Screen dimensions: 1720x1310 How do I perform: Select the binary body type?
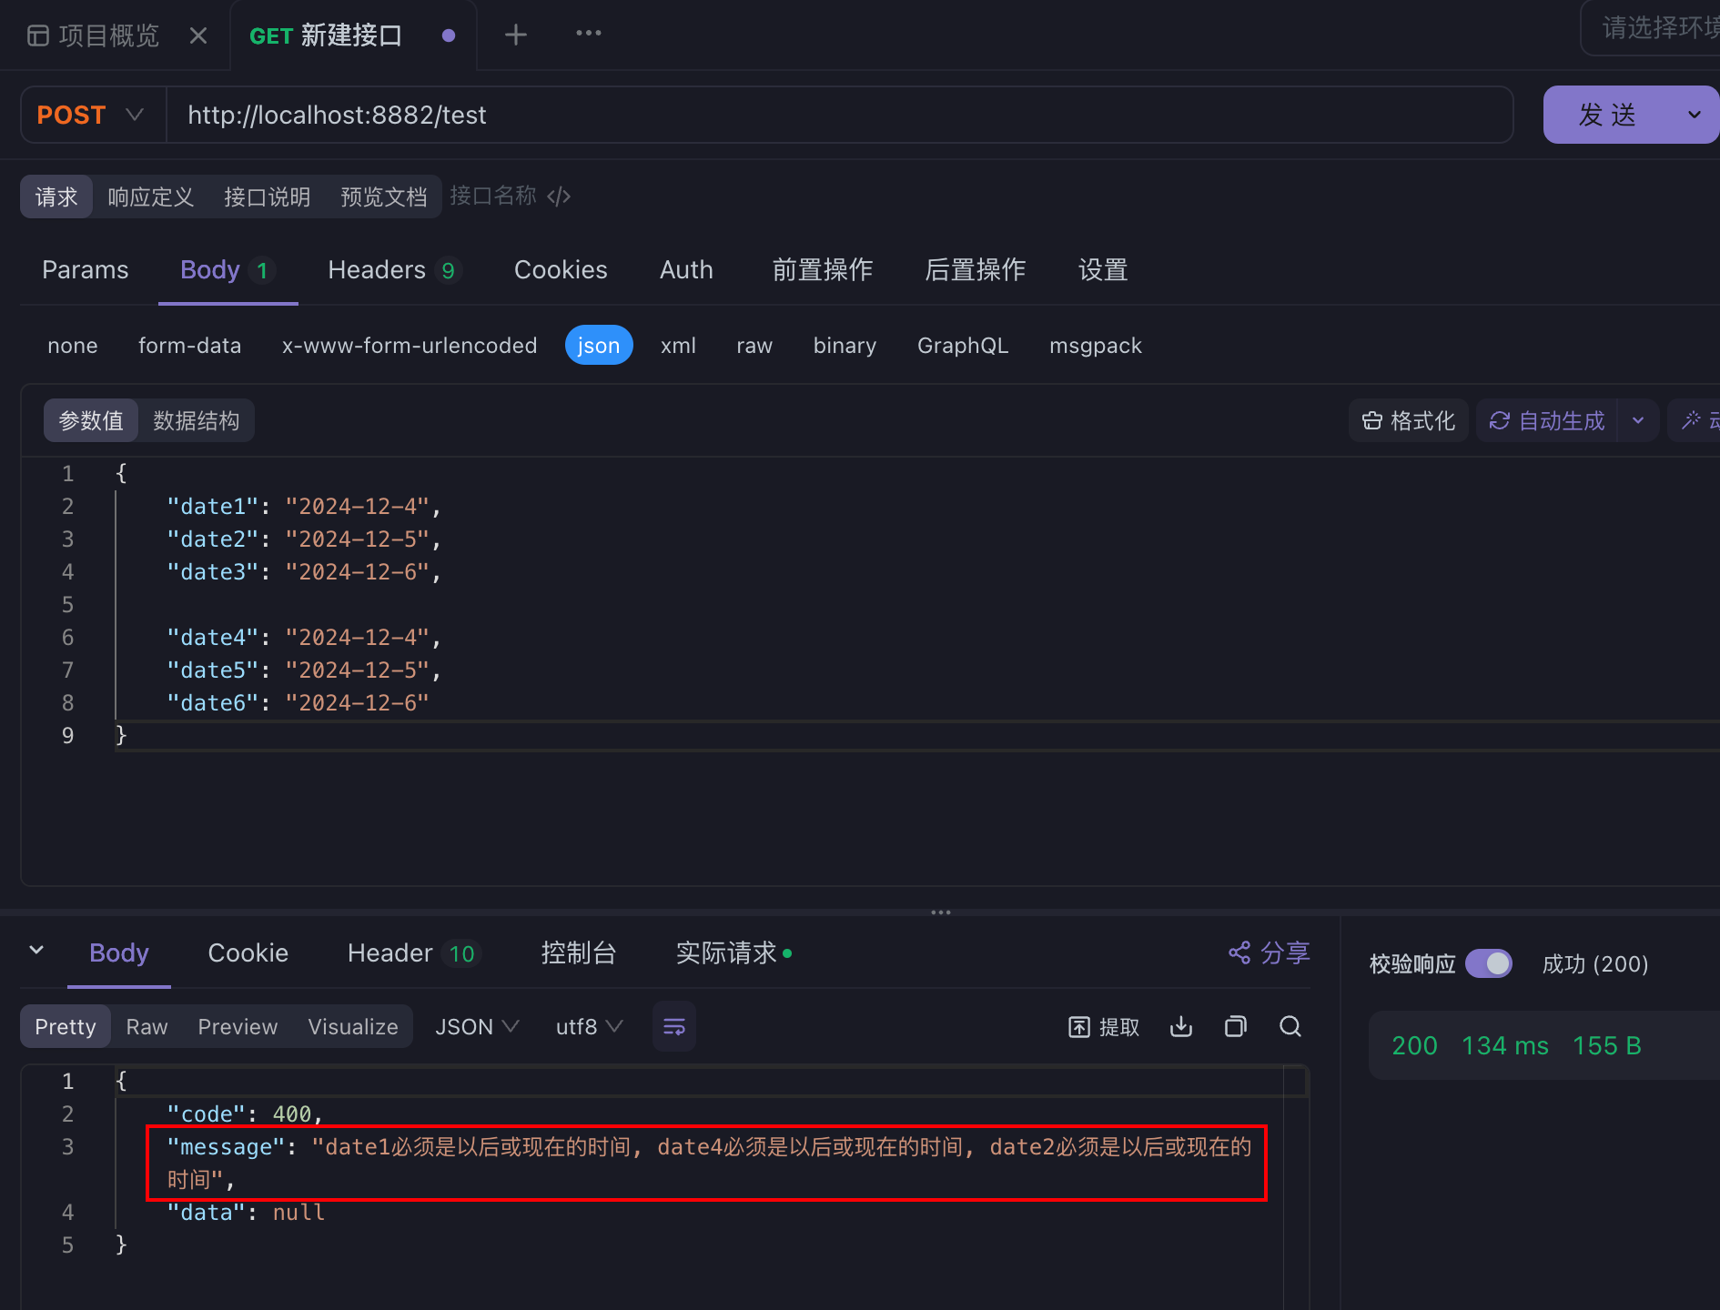pos(845,346)
